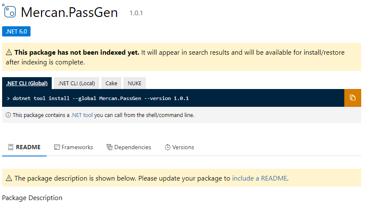Follow the .NET tool link
This screenshot has height=206, width=365.
click(81, 115)
